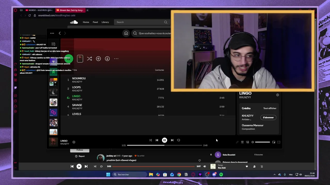Screen dimensions: 330x185
Task: Open Spotify from Windows taskbar
Action: [221, 174]
